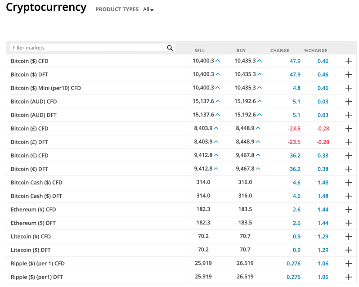
Task: Open the Ethereum ($) DFT market
Action: pyautogui.click(x=33, y=223)
